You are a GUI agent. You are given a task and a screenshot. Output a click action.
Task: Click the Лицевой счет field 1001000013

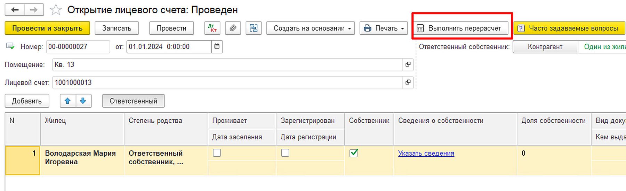(227, 83)
